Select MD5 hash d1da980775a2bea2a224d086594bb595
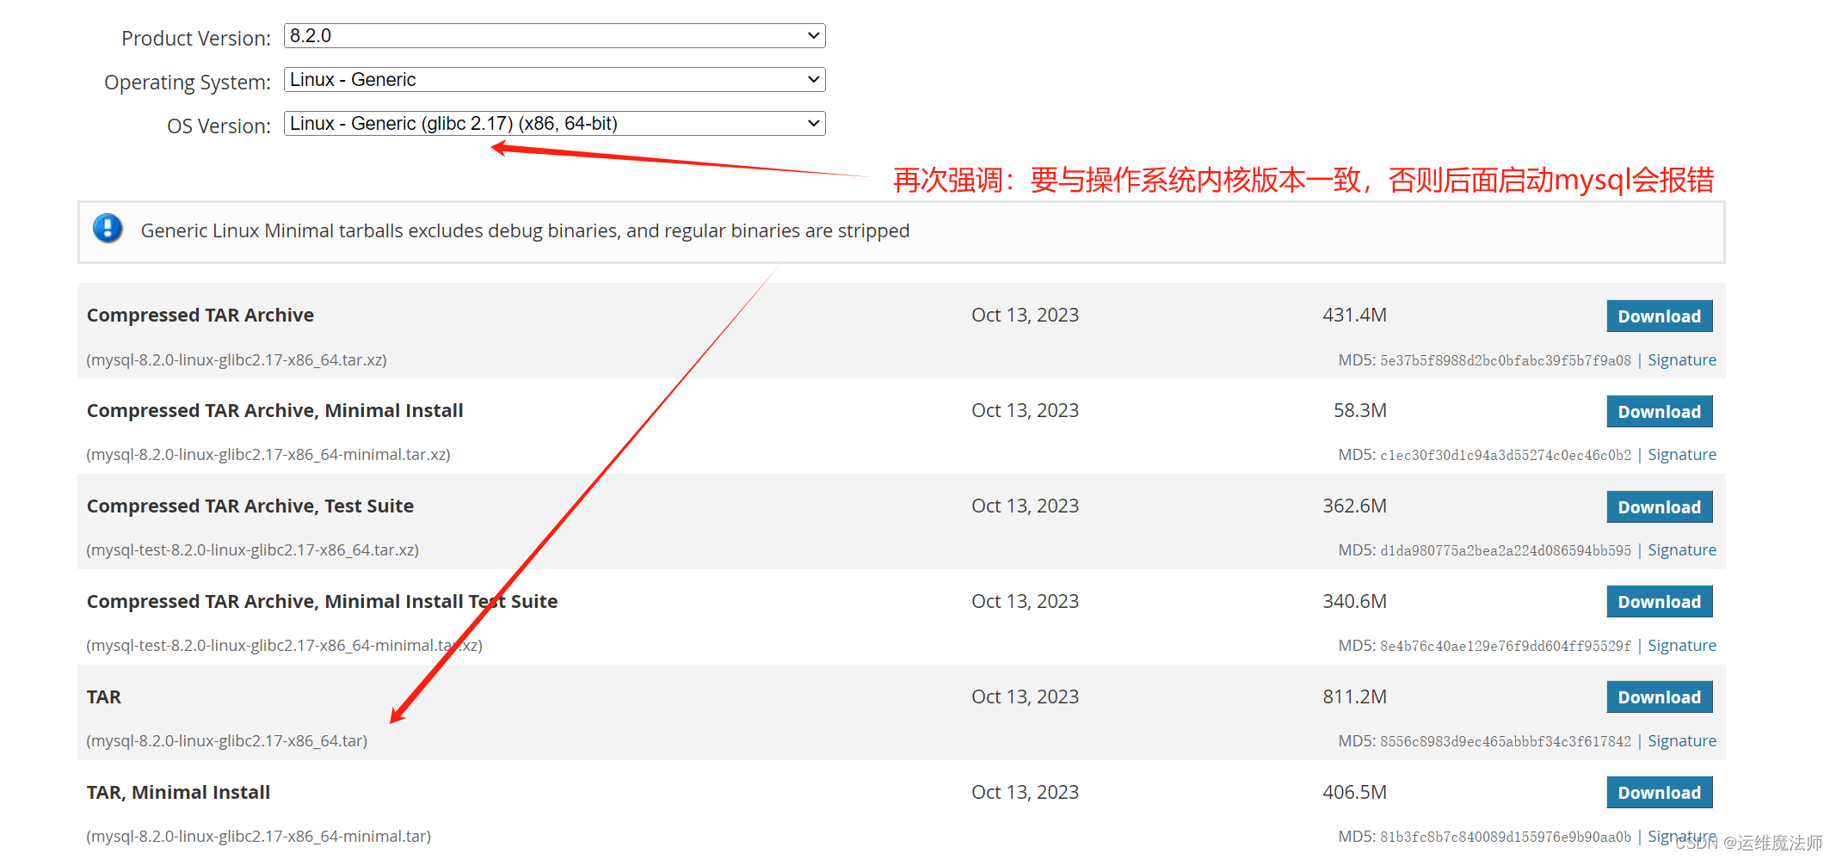Viewport: 1836px width, 859px height. 1506,551
